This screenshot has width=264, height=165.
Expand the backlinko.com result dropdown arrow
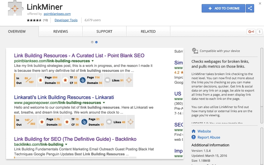tap(66, 144)
